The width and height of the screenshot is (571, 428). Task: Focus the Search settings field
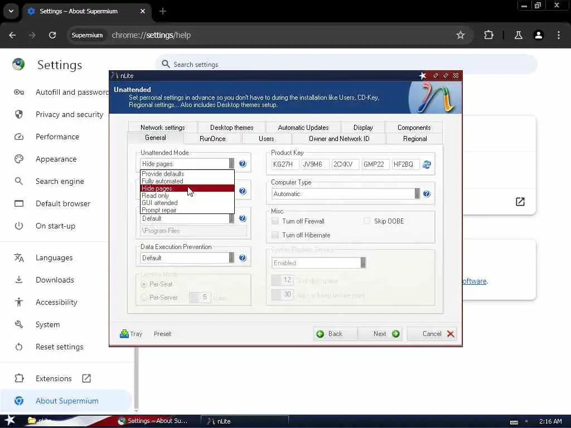point(346,65)
